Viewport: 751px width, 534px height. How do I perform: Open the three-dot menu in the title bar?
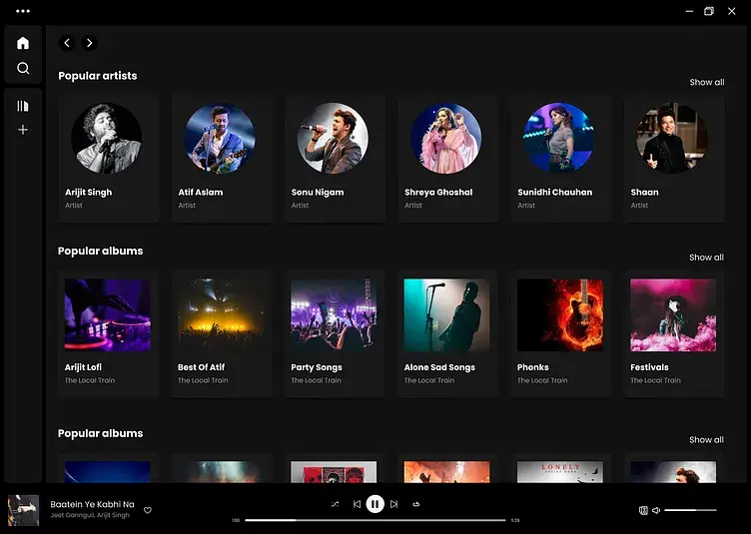point(23,11)
